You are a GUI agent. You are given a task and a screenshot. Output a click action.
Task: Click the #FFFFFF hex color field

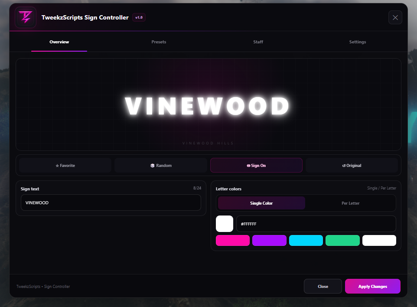[x=316, y=224]
